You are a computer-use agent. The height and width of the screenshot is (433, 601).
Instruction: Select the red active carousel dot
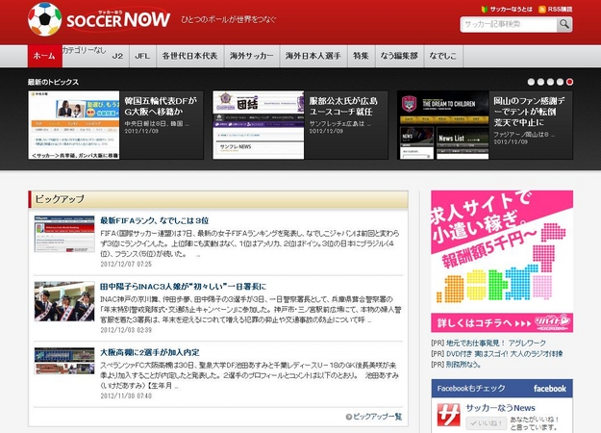click(x=569, y=83)
